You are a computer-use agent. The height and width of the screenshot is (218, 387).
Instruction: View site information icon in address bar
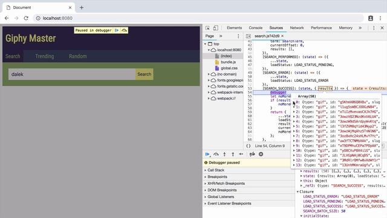(38, 18)
